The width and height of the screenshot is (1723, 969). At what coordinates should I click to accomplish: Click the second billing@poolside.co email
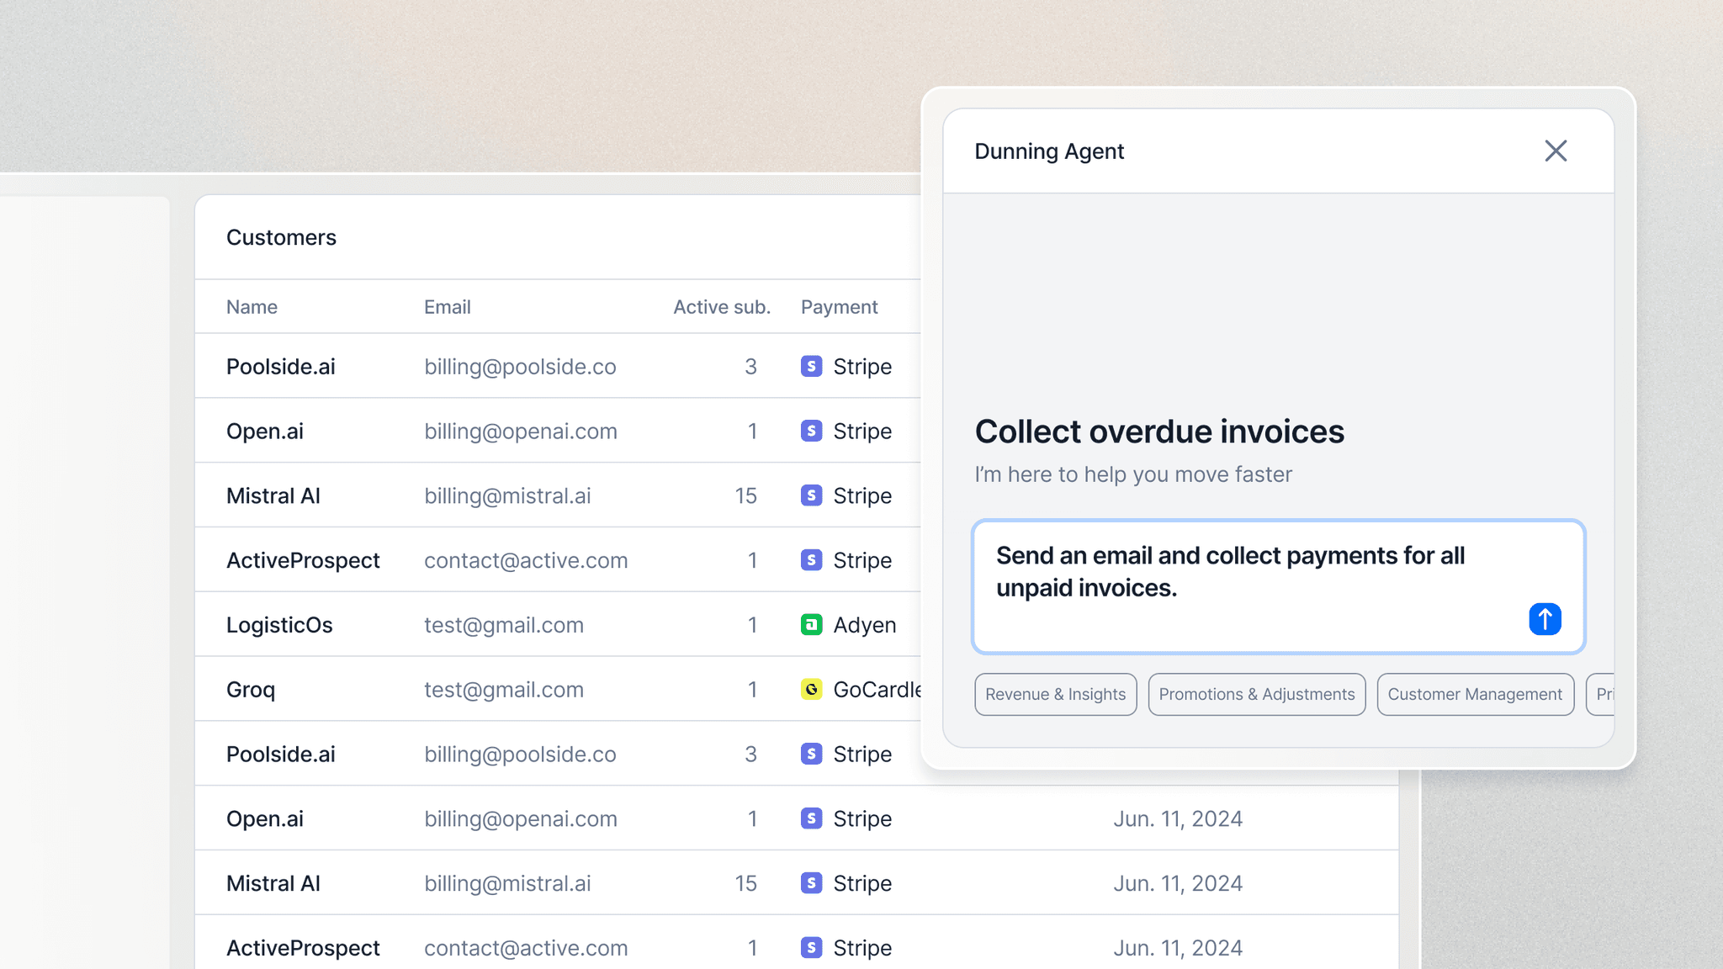[x=520, y=755]
